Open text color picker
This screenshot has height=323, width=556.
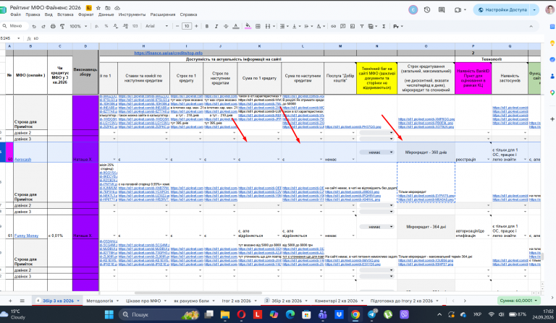(x=235, y=26)
